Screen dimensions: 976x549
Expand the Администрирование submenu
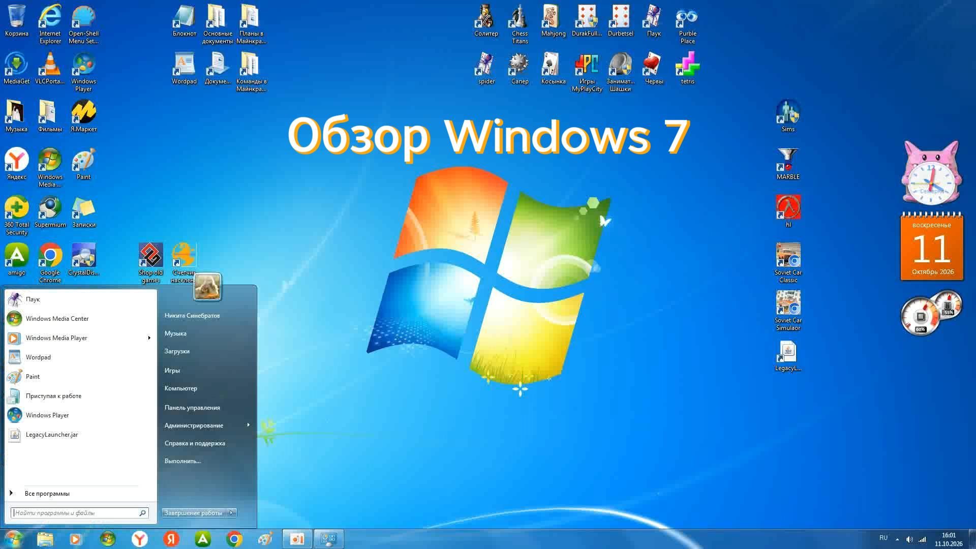[x=207, y=425]
